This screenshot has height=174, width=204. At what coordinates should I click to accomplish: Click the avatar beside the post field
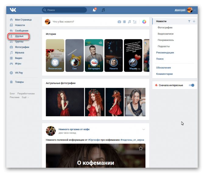[47, 22]
